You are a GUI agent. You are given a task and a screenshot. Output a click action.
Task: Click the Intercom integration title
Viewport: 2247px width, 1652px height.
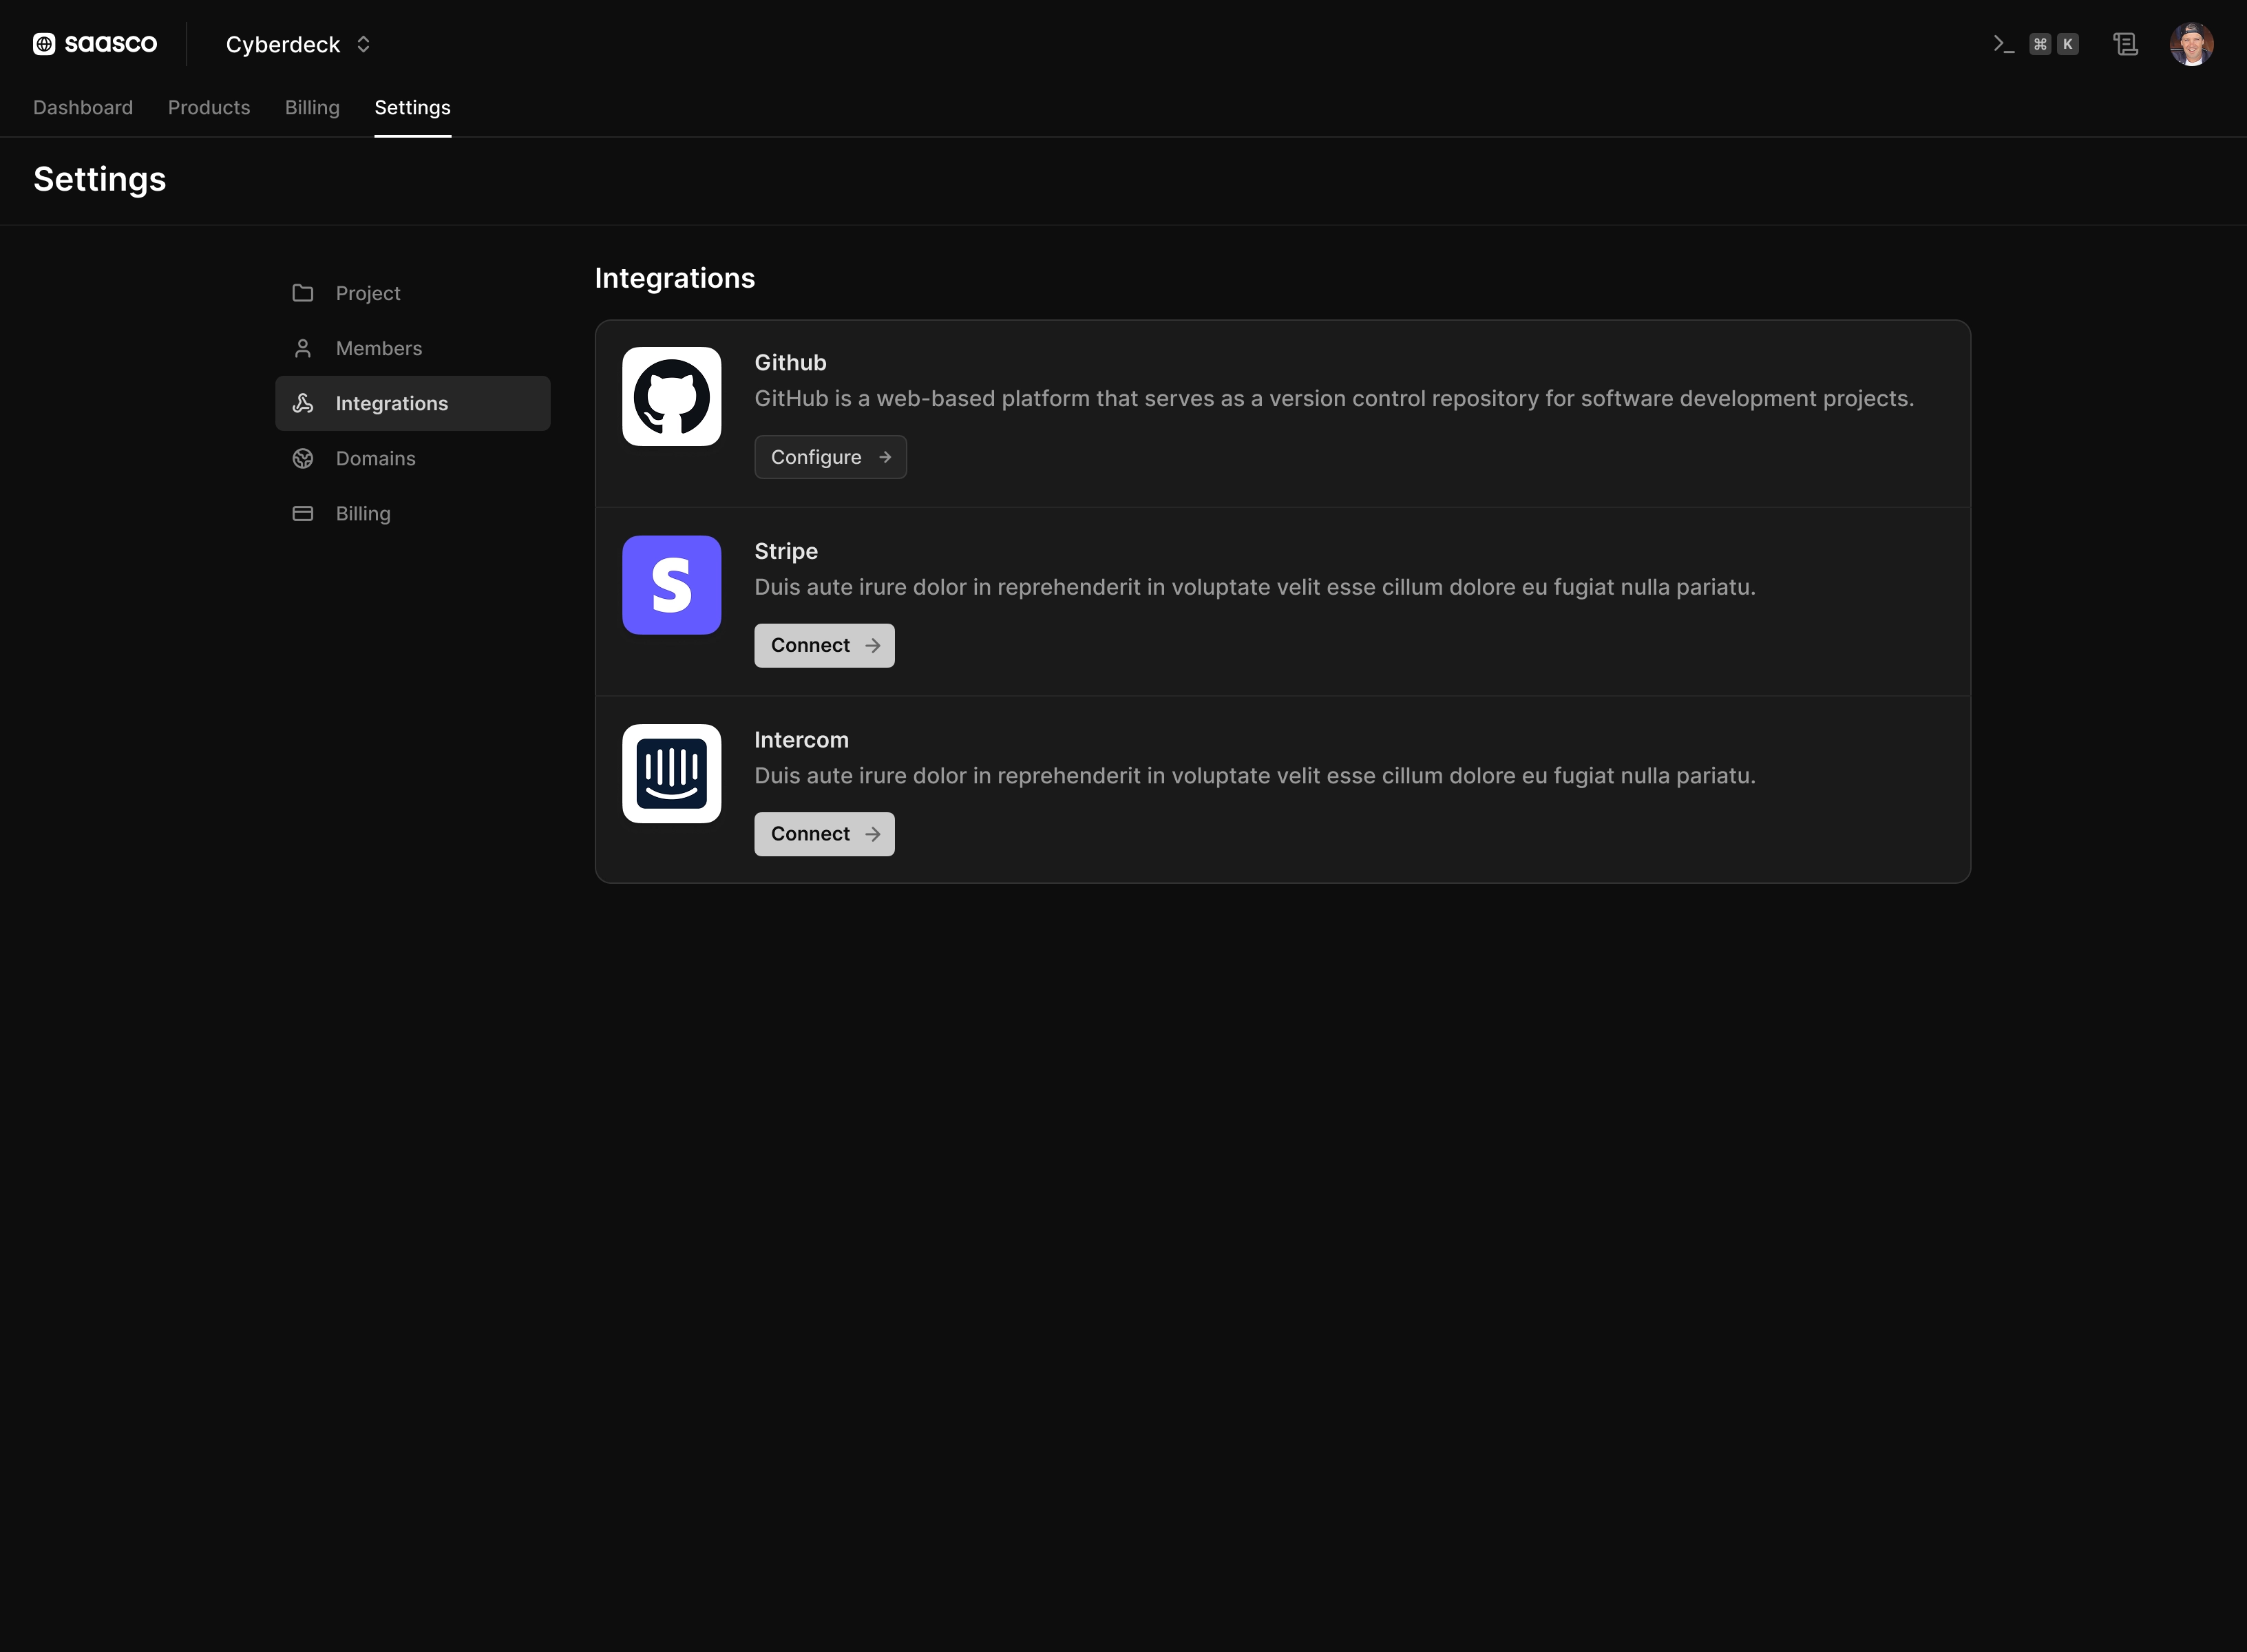click(801, 740)
